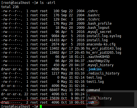The width and height of the screenshot is (137, 108).
Task: Click the green terminal cursor at the prompt
Action: point(41,106)
